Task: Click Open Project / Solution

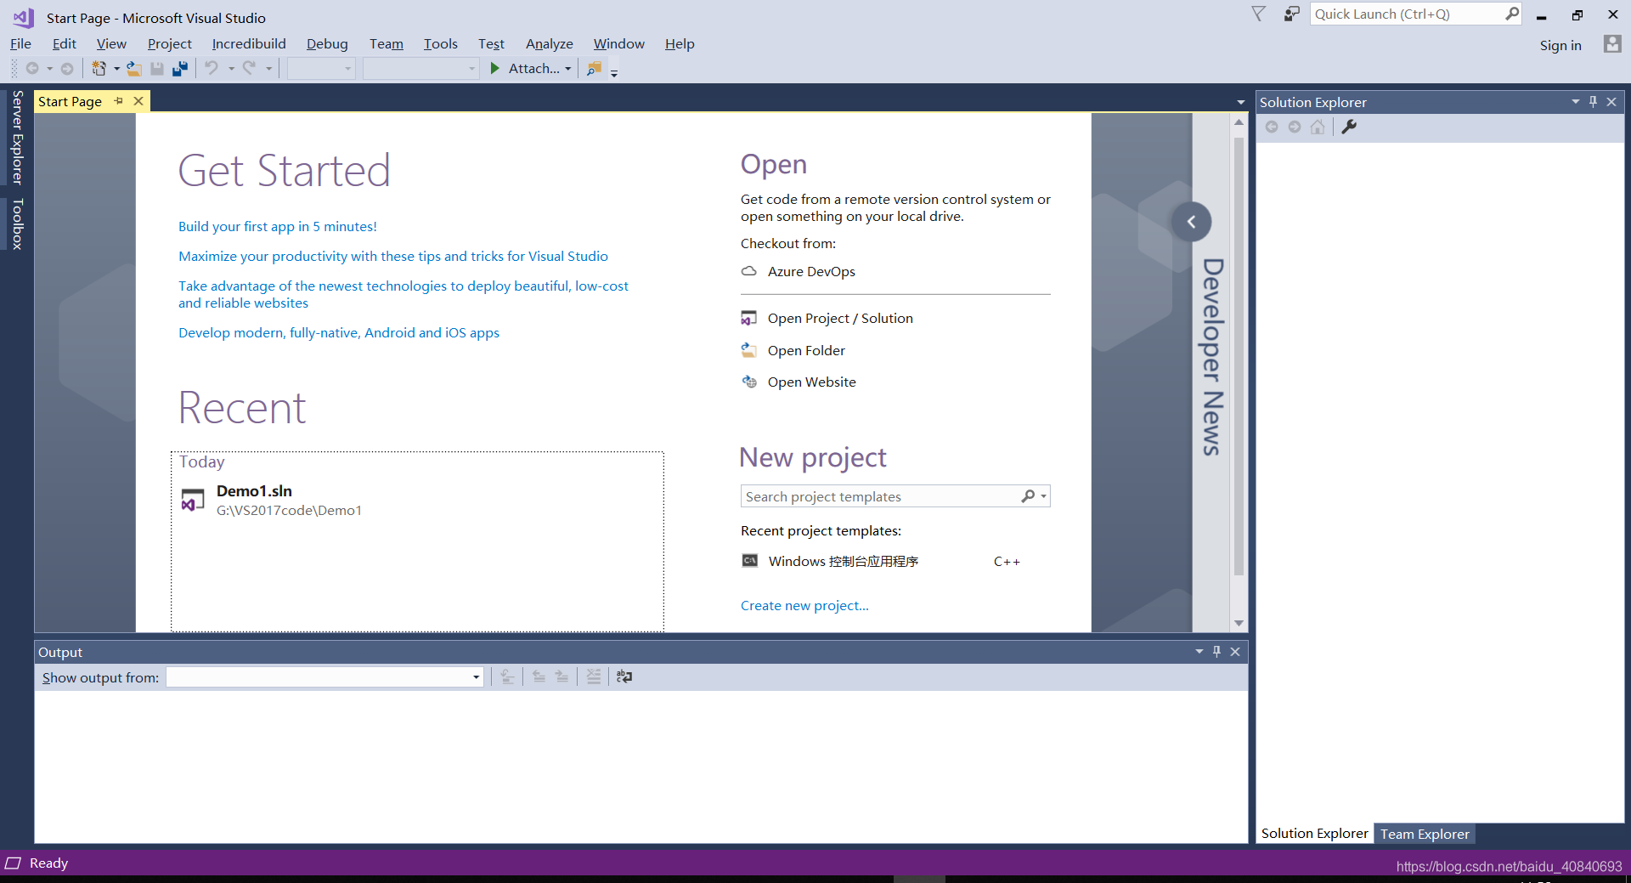Action: 840,318
